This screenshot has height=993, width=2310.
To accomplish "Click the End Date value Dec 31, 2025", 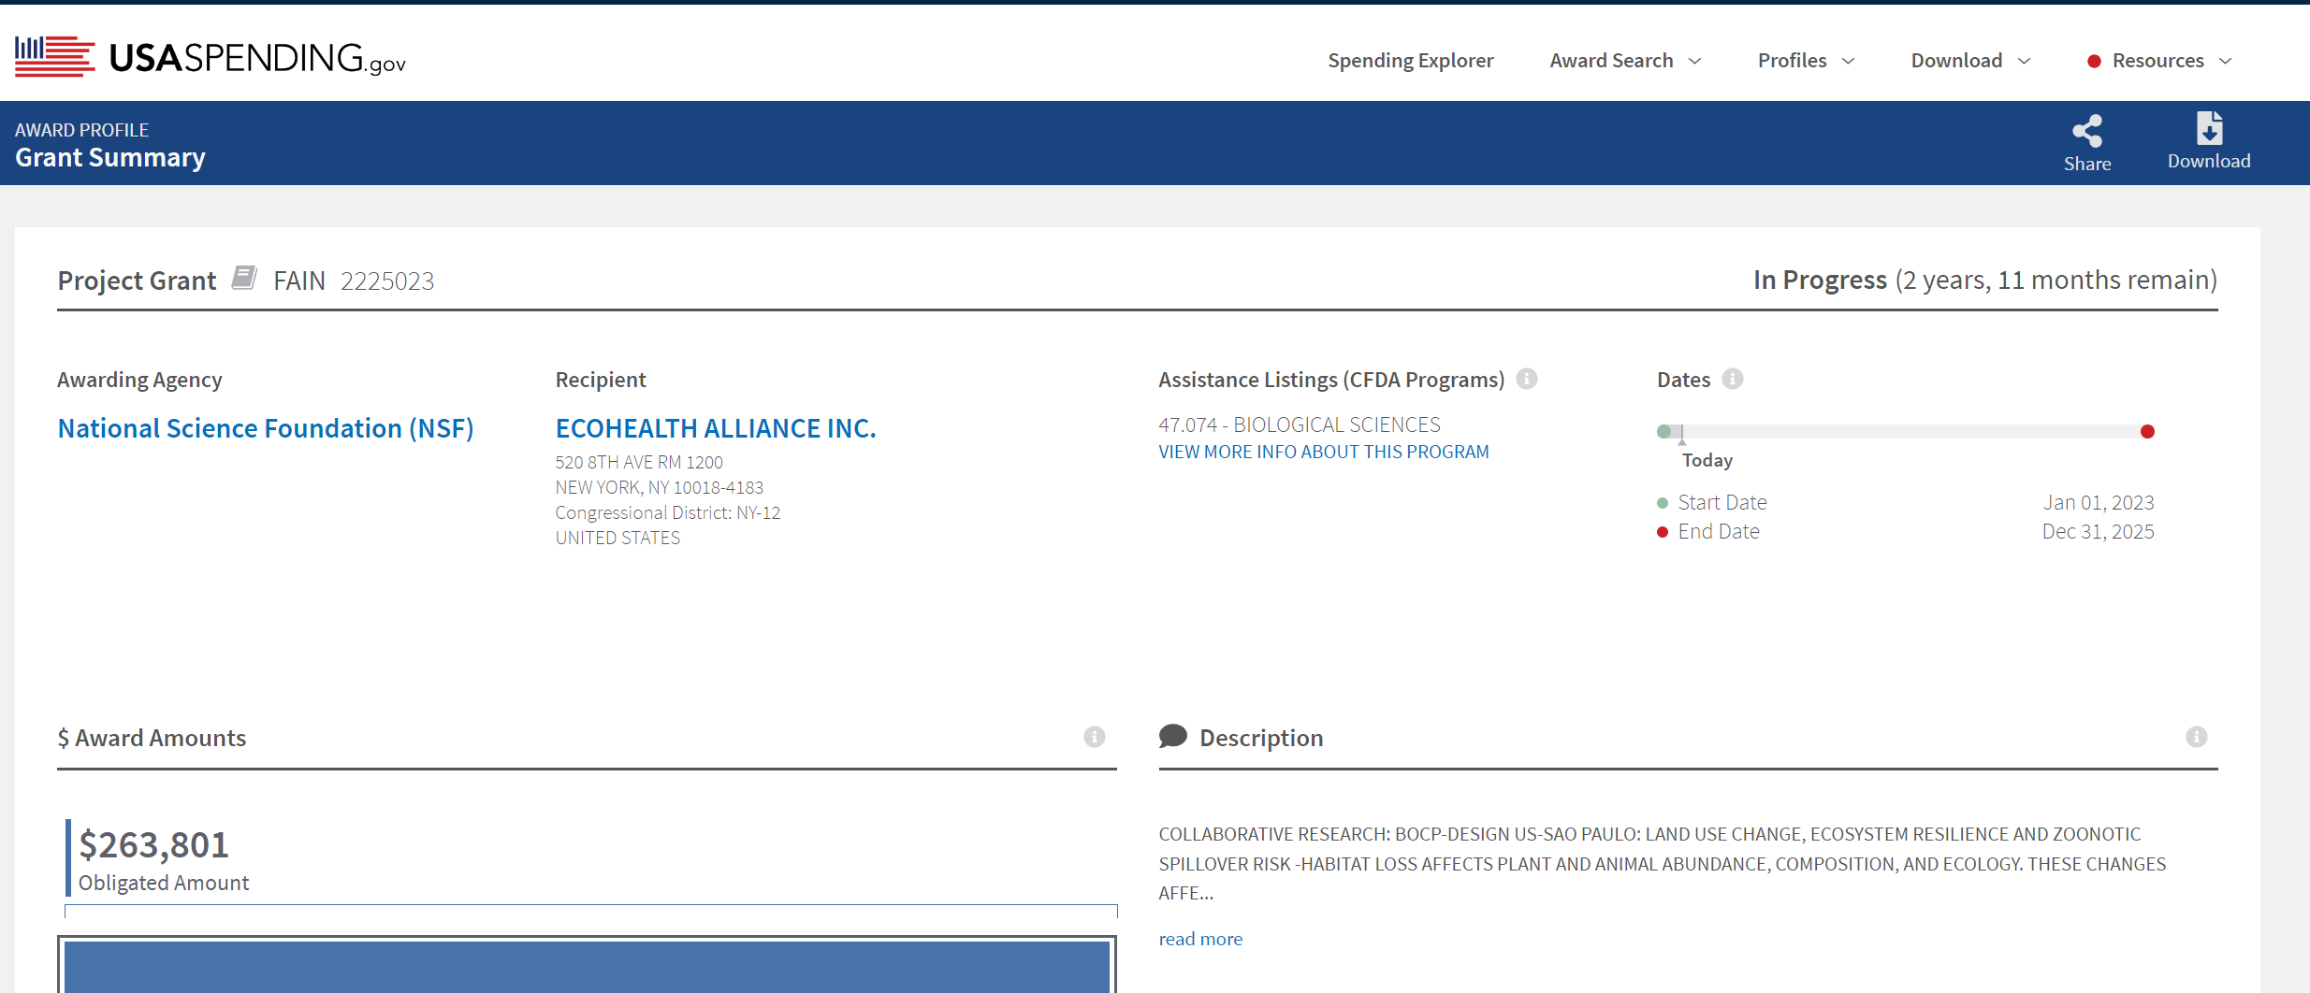I will tap(2098, 531).
